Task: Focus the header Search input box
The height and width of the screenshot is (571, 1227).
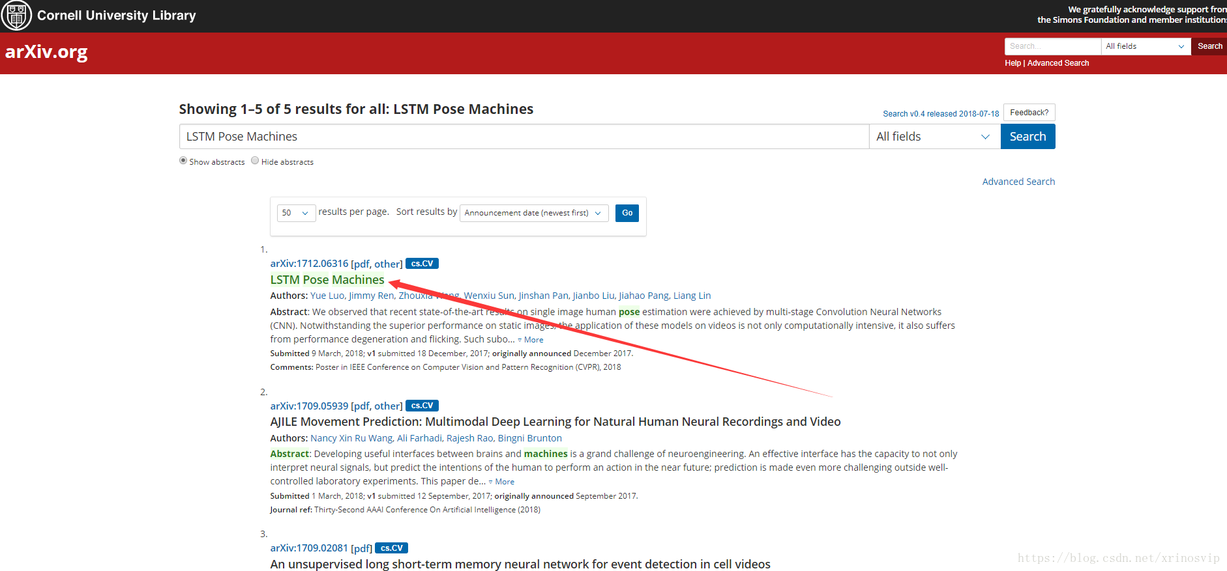Action: [1052, 46]
